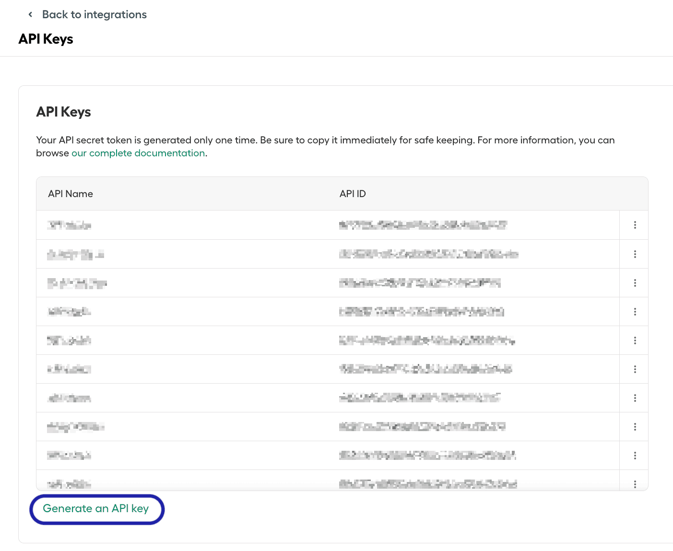Open the three-dot menu for the sixth API key row
The height and width of the screenshot is (551, 673).
coord(635,369)
